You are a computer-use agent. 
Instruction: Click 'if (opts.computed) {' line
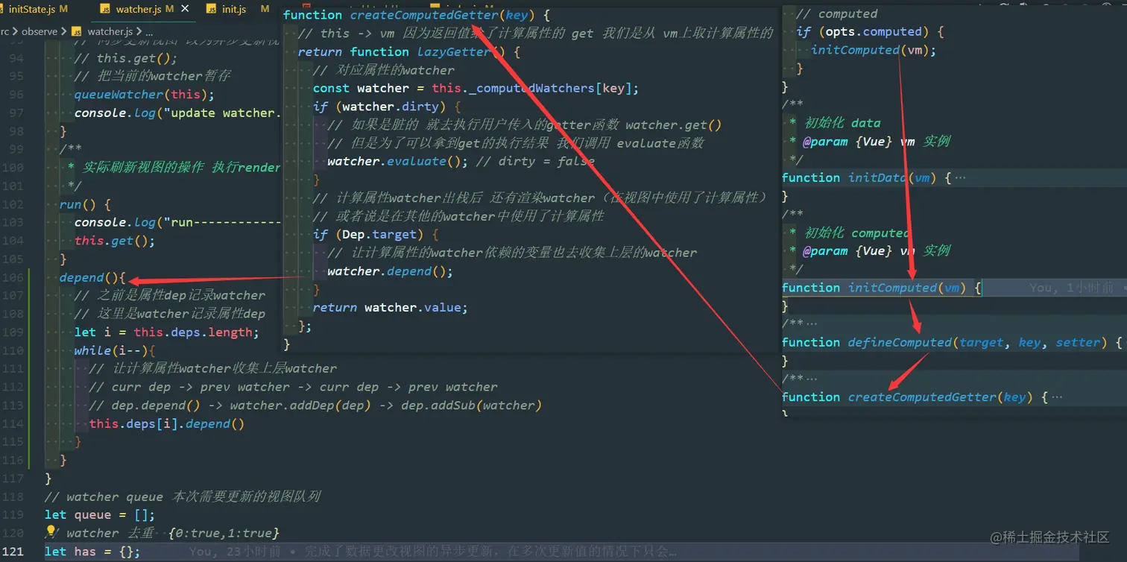coord(871,32)
